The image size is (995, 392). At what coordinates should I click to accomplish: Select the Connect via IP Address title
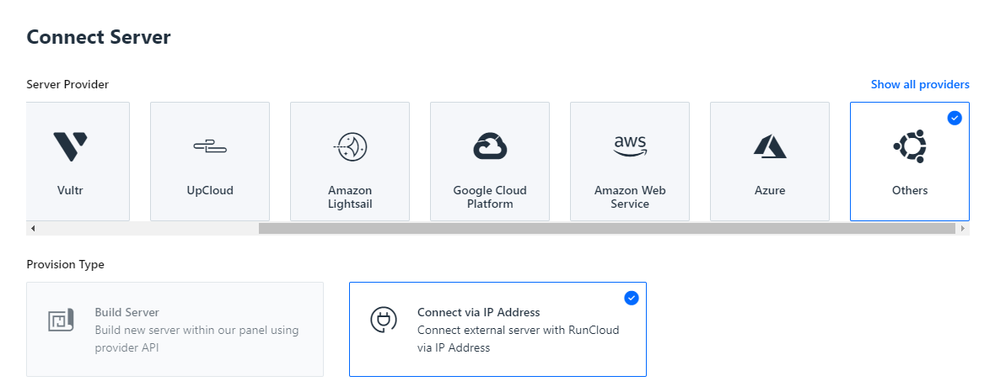pyautogui.click(x=478, y=312)
